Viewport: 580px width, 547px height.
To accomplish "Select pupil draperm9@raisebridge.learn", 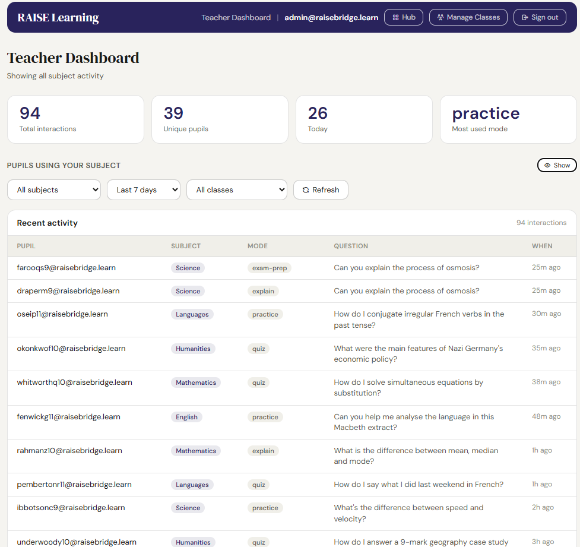I will (68, 291).
